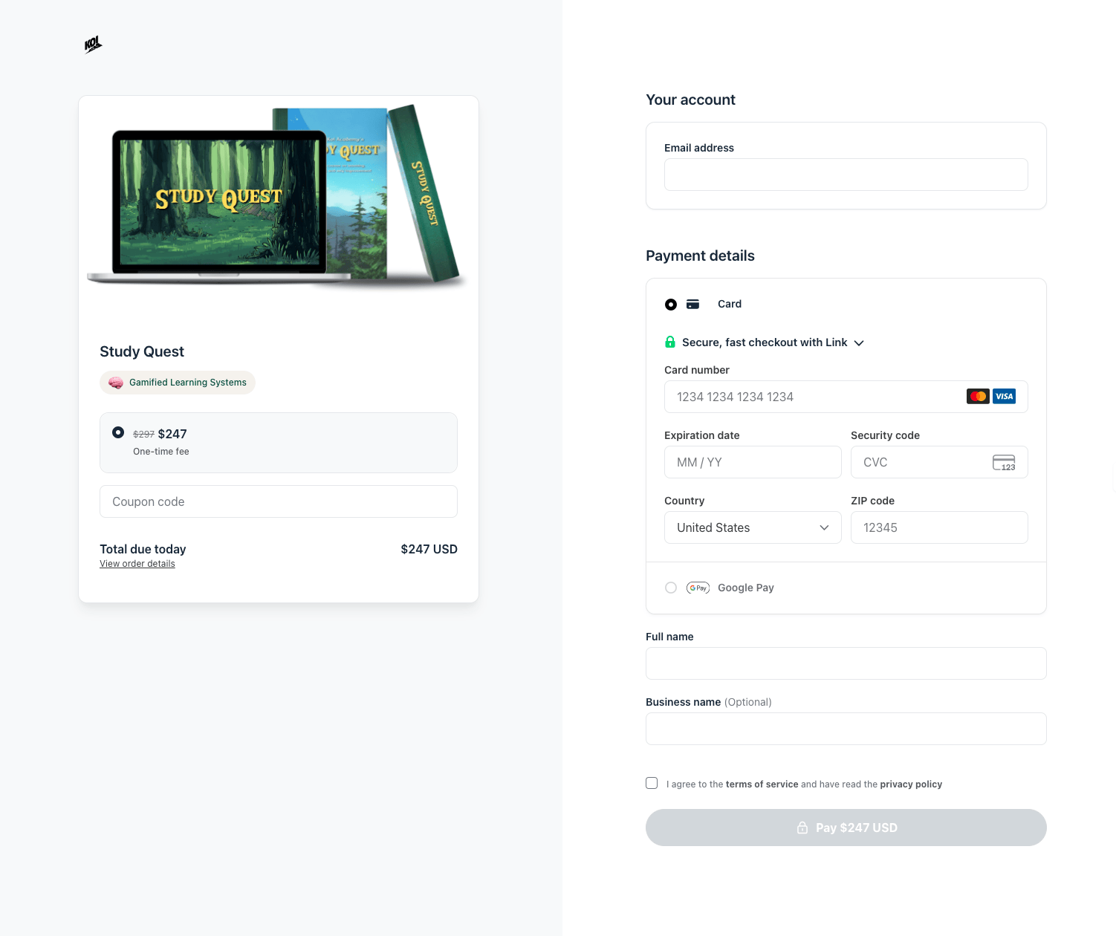Open the terms of service link

pos(762,784)
